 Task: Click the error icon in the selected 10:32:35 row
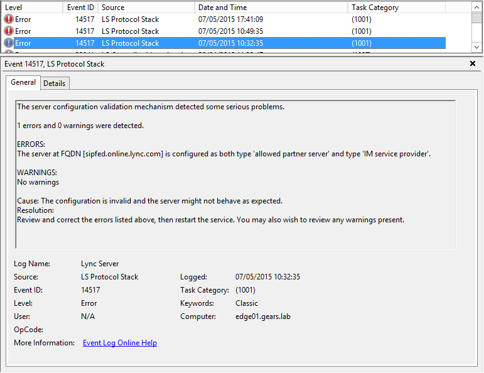click(x=9, y=43)
